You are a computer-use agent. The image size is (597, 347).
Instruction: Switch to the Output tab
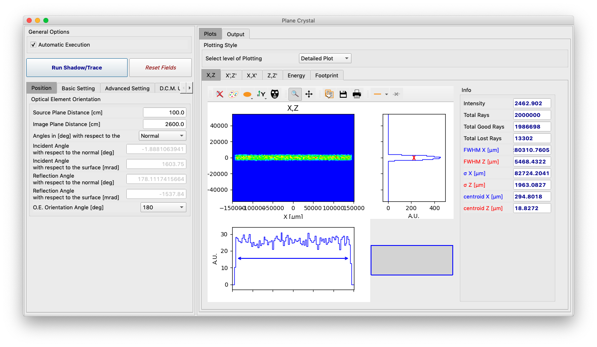pyautogui.click(x=236, y=34)
